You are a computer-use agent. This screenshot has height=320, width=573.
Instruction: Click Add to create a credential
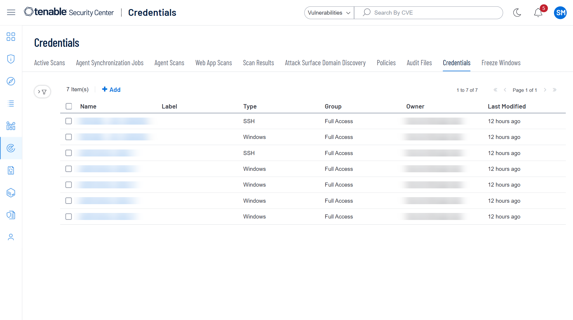(111, 90)
